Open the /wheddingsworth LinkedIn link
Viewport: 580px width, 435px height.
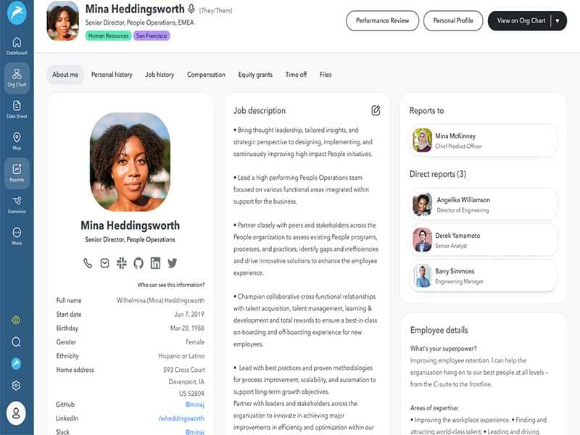(181, 418)
